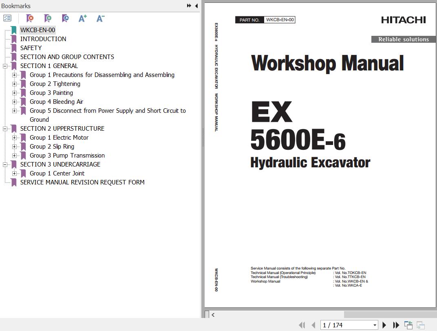Expand Group 3 Pump Transmission node
This screenshot has height=331, width=437.
coord(14,156)
